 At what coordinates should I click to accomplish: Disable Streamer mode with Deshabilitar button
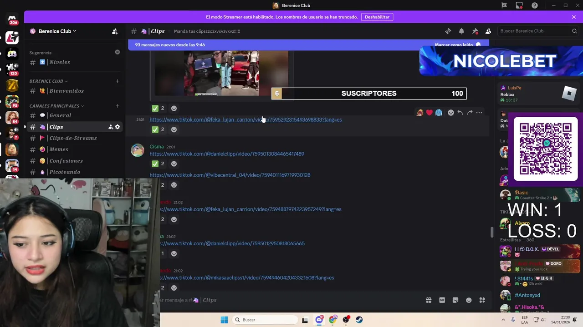(377, 17)
